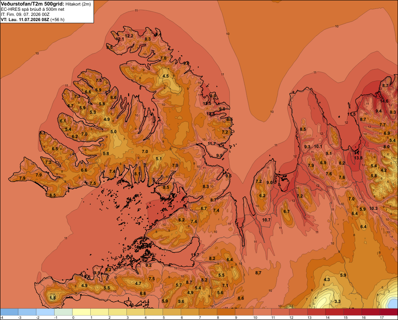Select the 5.3 temperature value
The height and width of the screenshot is (320, 398).
pyautogui.click(x=93, y=112)
